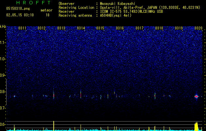Click the HROFFT title text

[34, 3]
